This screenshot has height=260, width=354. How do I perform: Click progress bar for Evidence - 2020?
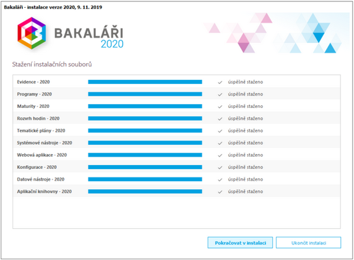[x=145, y=82]
